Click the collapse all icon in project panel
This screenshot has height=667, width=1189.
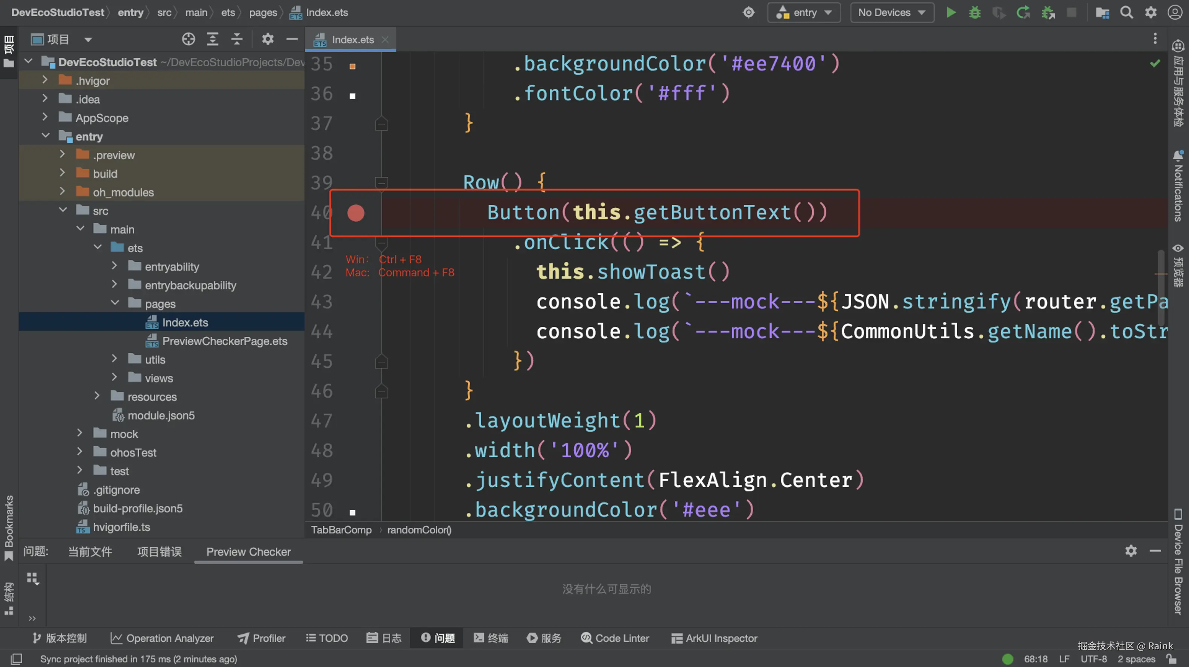pos(237,39)
